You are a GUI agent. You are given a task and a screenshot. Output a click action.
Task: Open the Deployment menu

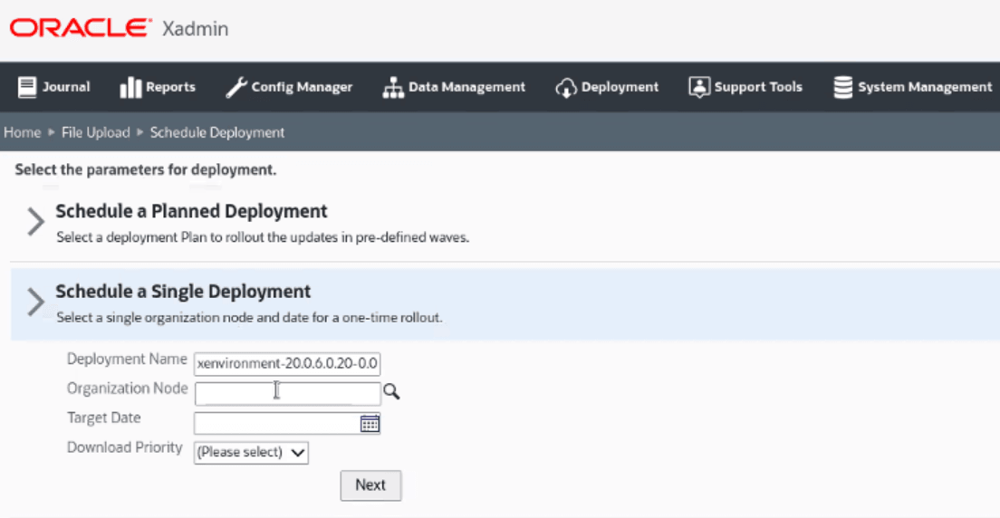coord(607,88)
